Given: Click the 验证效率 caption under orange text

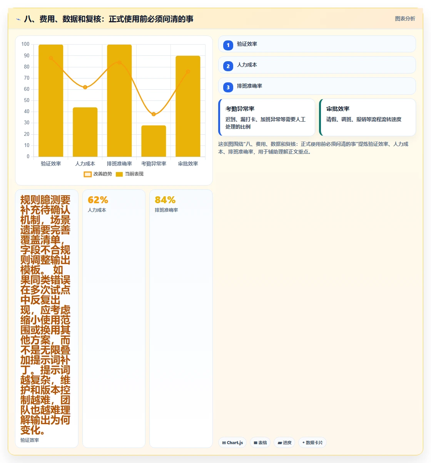Looking at the screenshot, I should click(x=30, y=440).
